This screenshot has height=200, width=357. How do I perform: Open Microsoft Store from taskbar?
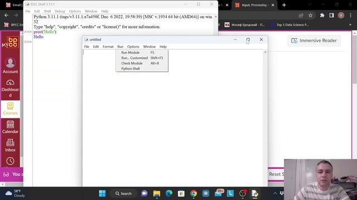[181, 193]
